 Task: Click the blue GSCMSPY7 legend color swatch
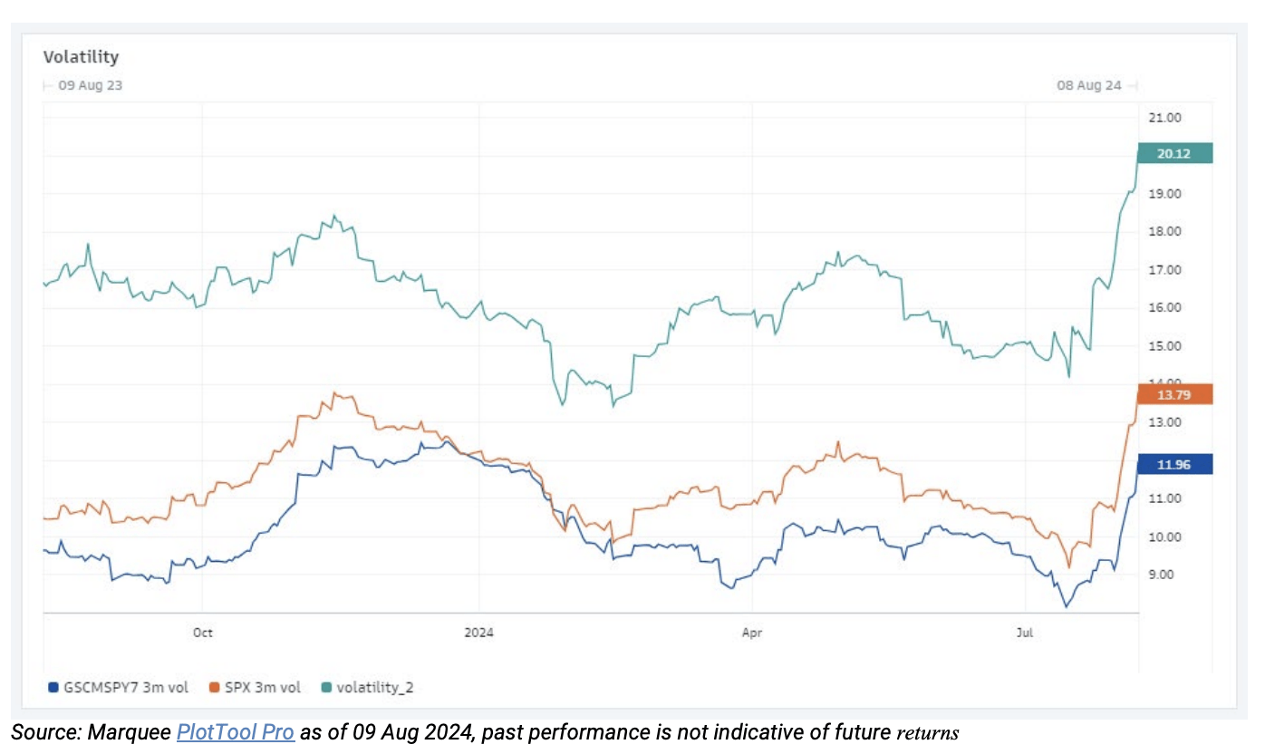[53, 688]
